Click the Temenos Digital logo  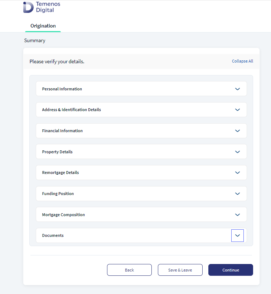pos(42,7)
